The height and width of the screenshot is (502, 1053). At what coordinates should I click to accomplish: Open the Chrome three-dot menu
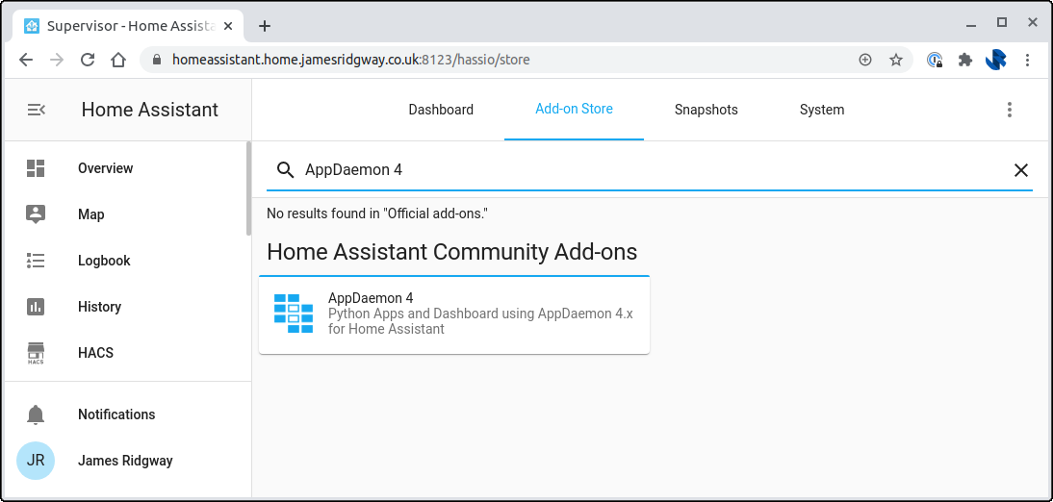coord(1027,60)
